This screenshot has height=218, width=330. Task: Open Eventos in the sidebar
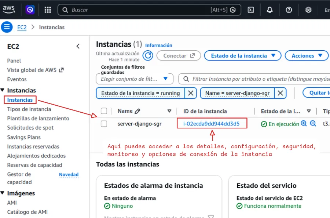pos(17,79)
